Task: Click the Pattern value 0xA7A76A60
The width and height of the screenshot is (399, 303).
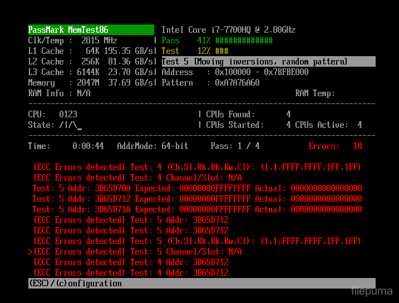Action: click(x=237, y=83)
